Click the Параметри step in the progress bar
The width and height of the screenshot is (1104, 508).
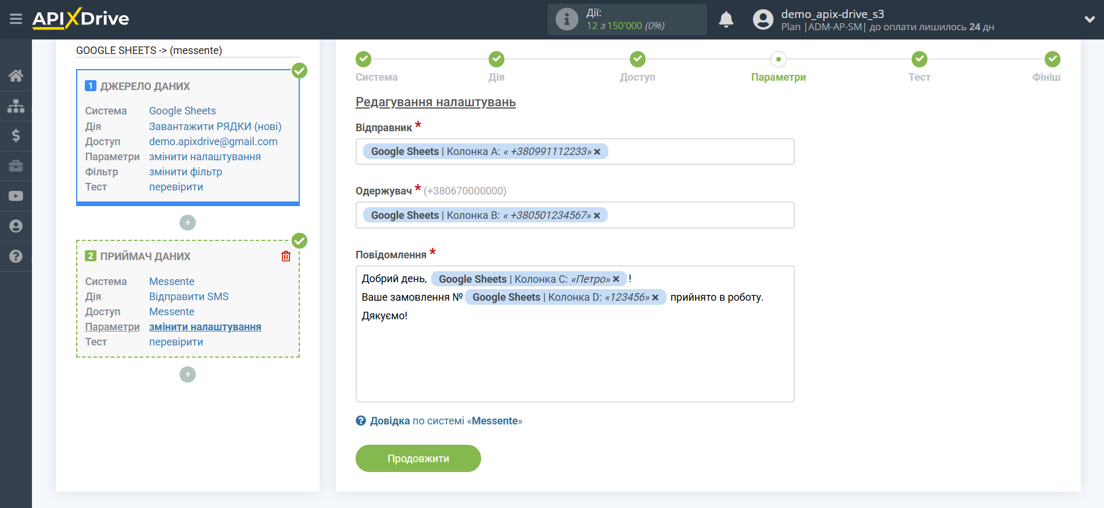tap(778, 67)
